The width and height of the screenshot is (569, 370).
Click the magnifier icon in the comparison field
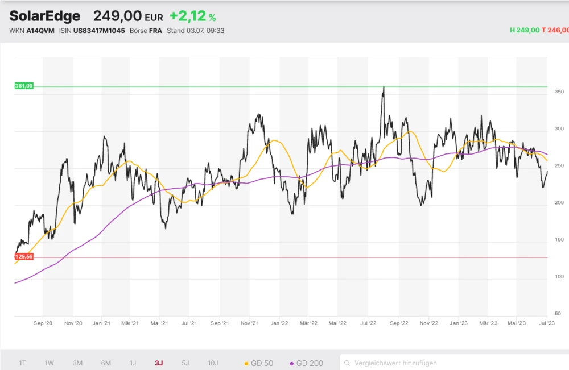347,363
